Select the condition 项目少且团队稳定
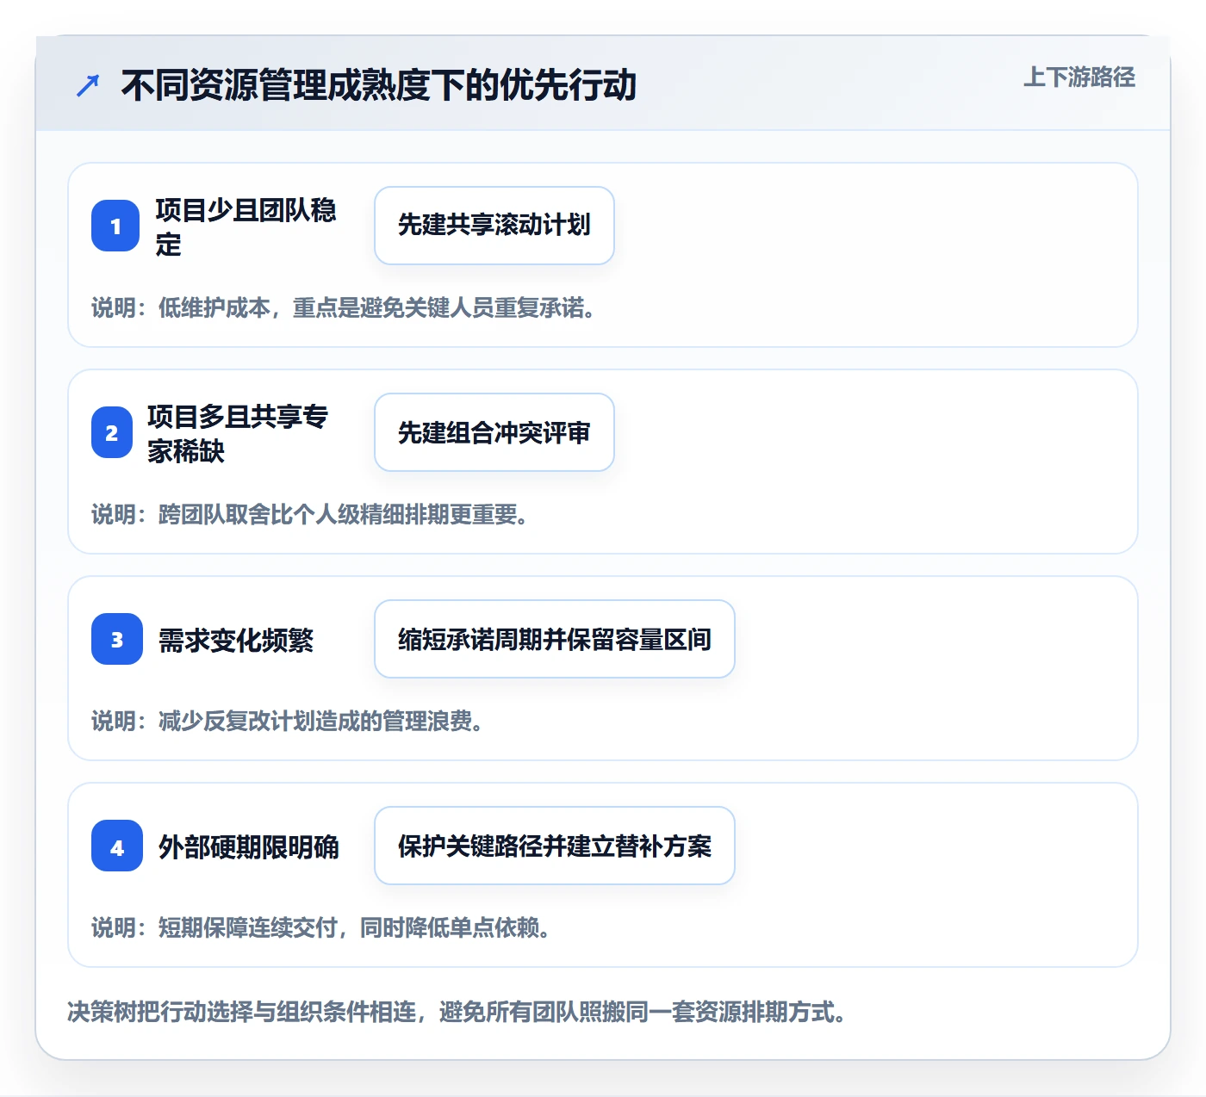Screen dimensions: 1206x1097 tap(246, 226)
